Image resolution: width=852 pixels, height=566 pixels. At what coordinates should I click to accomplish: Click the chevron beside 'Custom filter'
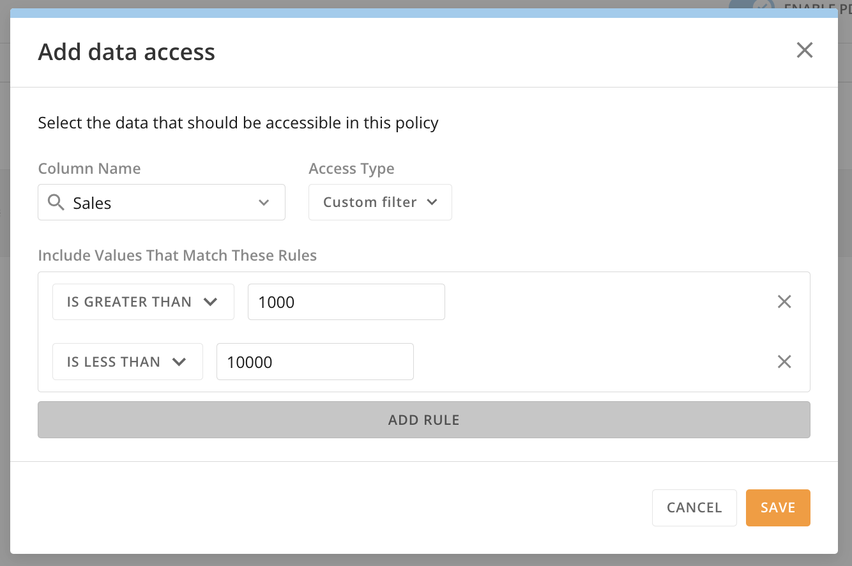pyautogui.click(x=434, y=202)
